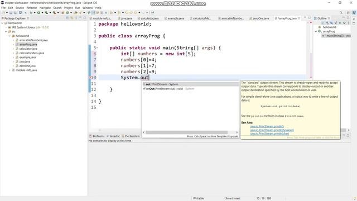The width and height of the screenshot is (357, 201).
Task: Maximize the Package Explorer panel
Action: coord(84,18)
